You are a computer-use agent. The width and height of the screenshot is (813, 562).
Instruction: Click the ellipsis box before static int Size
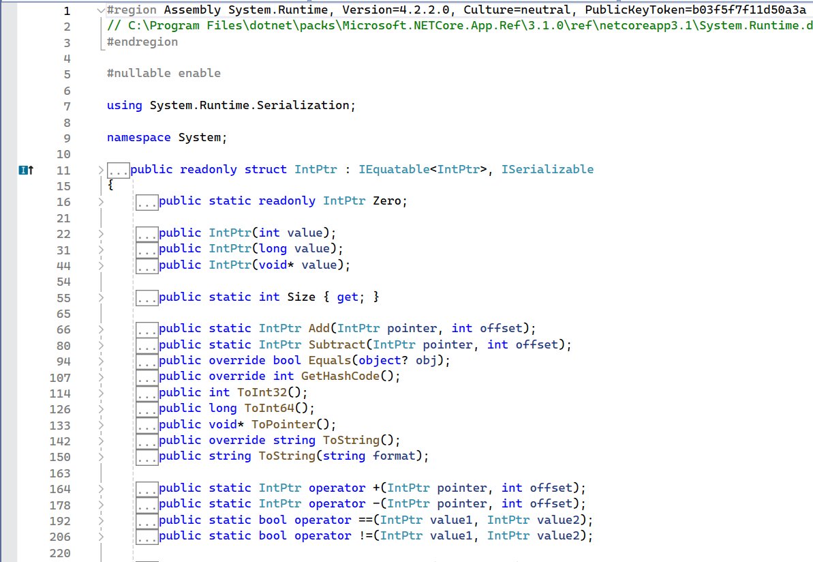point(147,298)
